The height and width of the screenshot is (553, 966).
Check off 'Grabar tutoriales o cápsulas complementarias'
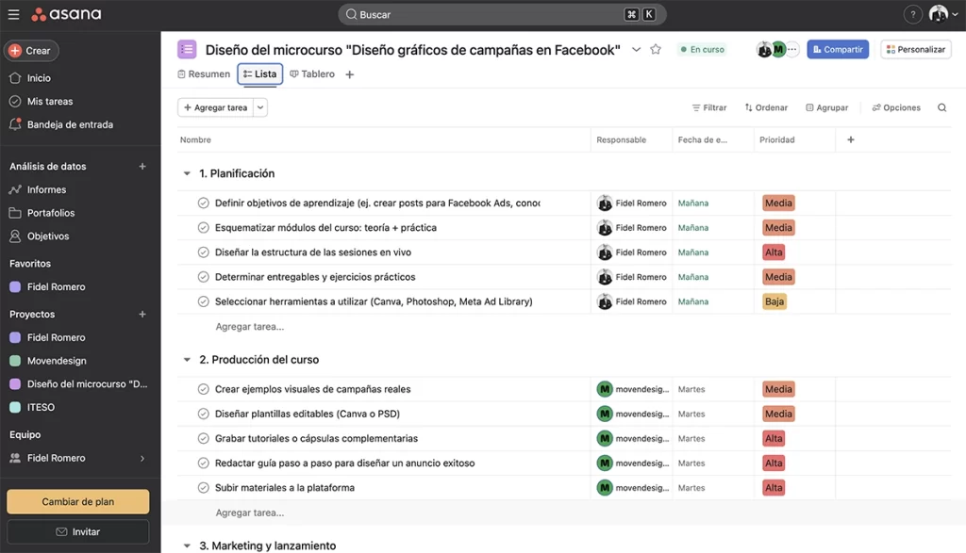coord(203,439)
